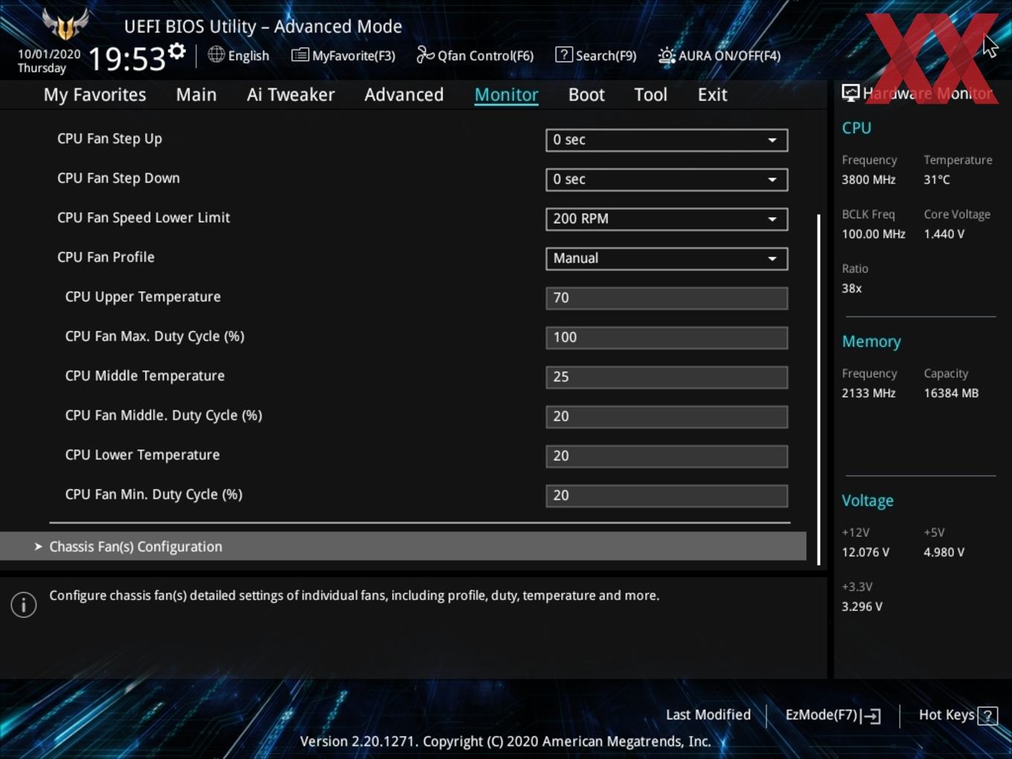The height and width of the screenshot is (759, 1012).
Task: Expand Chassis Fan(s) Configuration submenu
Action: pos(403,546)
